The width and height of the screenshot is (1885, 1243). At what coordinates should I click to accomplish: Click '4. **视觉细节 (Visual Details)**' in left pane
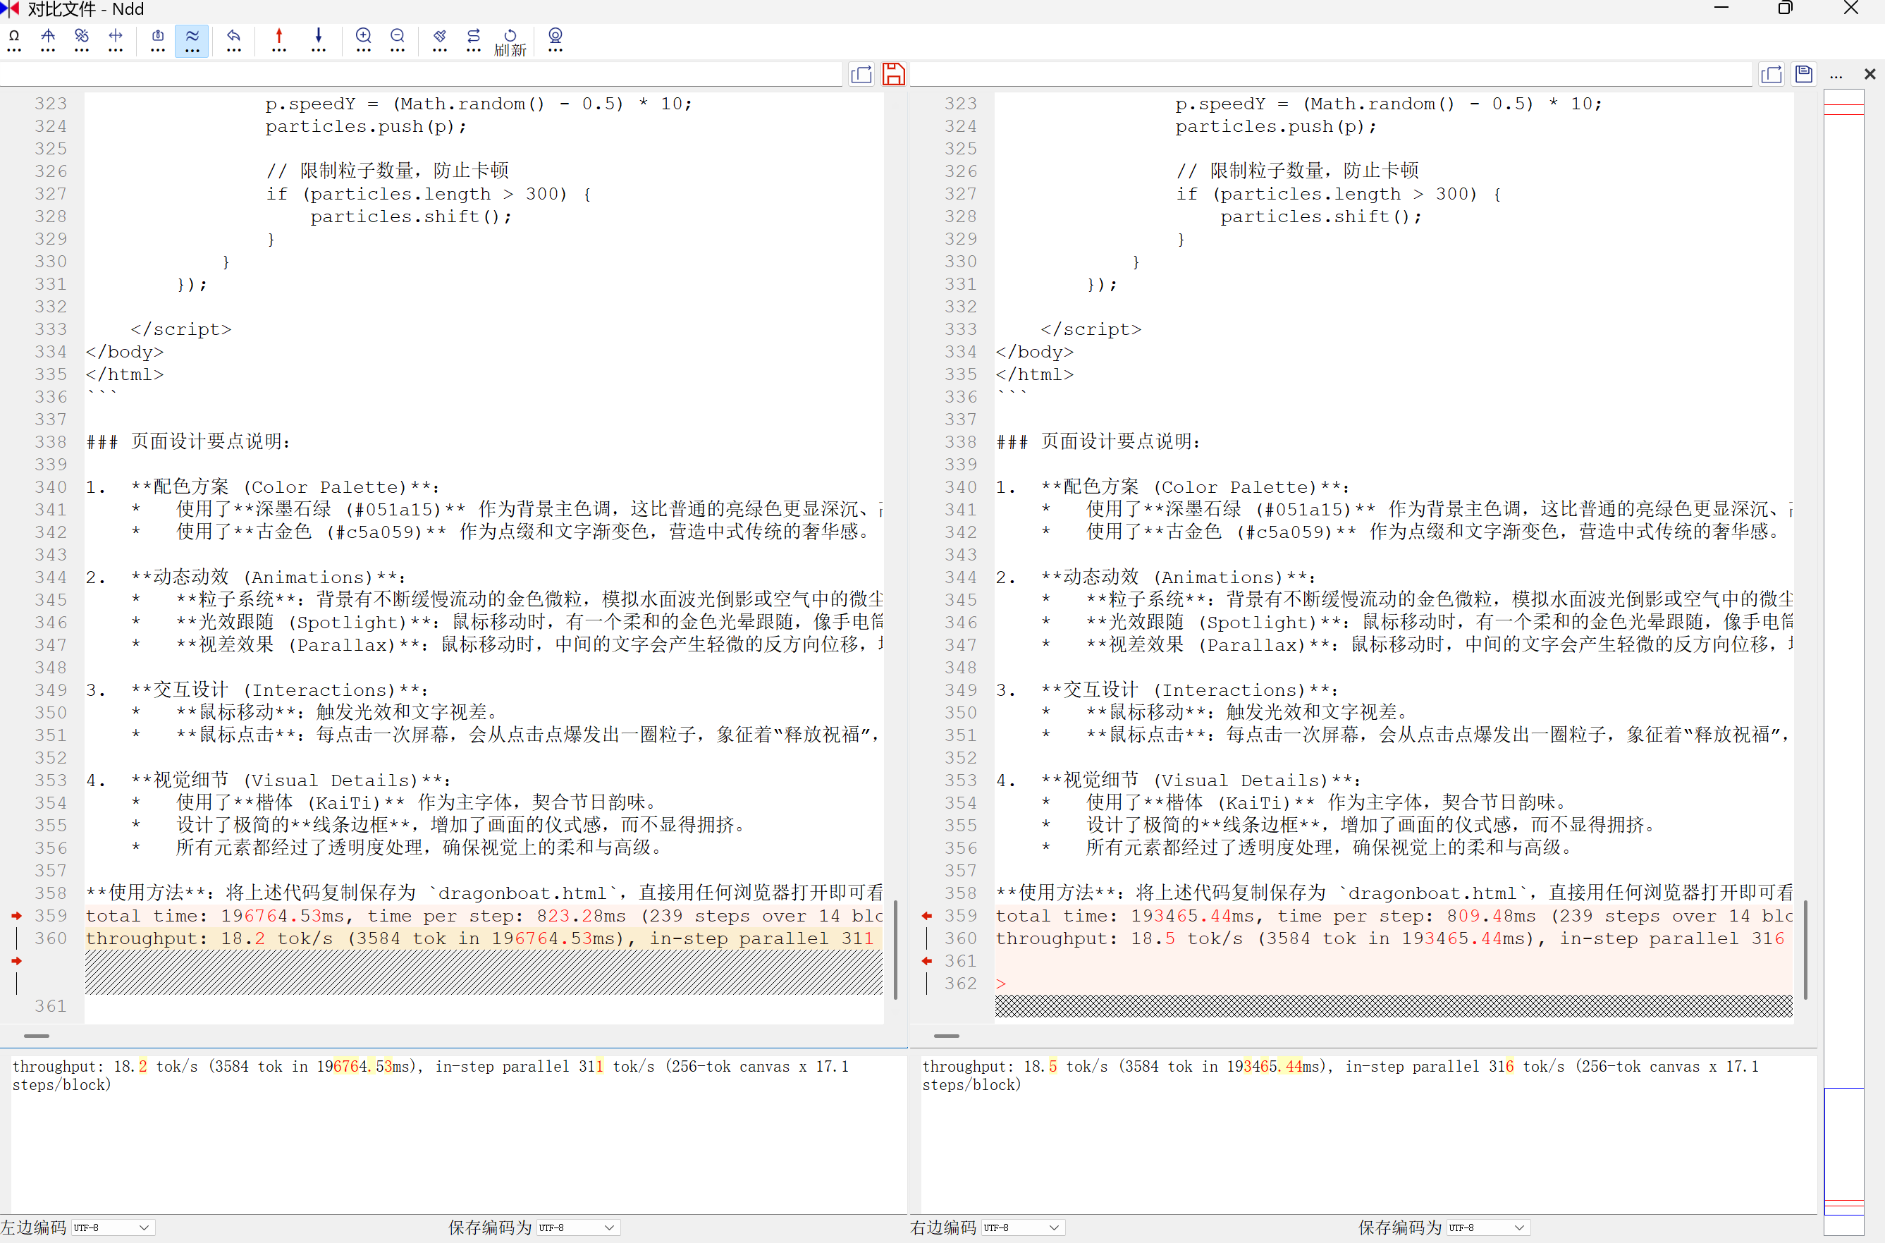point(269,780)
